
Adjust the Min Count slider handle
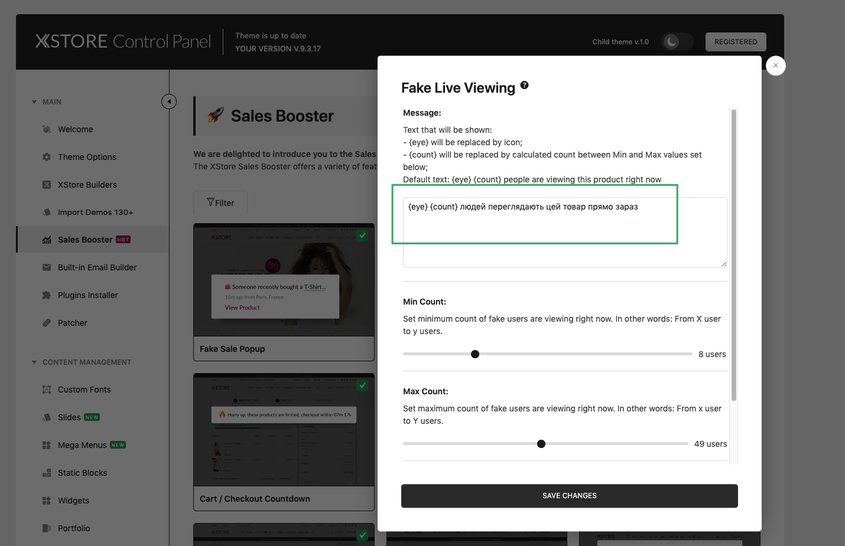coord(475,354)
